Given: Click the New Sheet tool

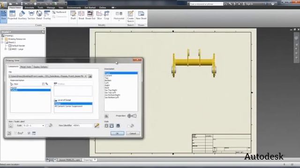Looking at the screenshot, I should pyautogui.click(x=141, y=15).
